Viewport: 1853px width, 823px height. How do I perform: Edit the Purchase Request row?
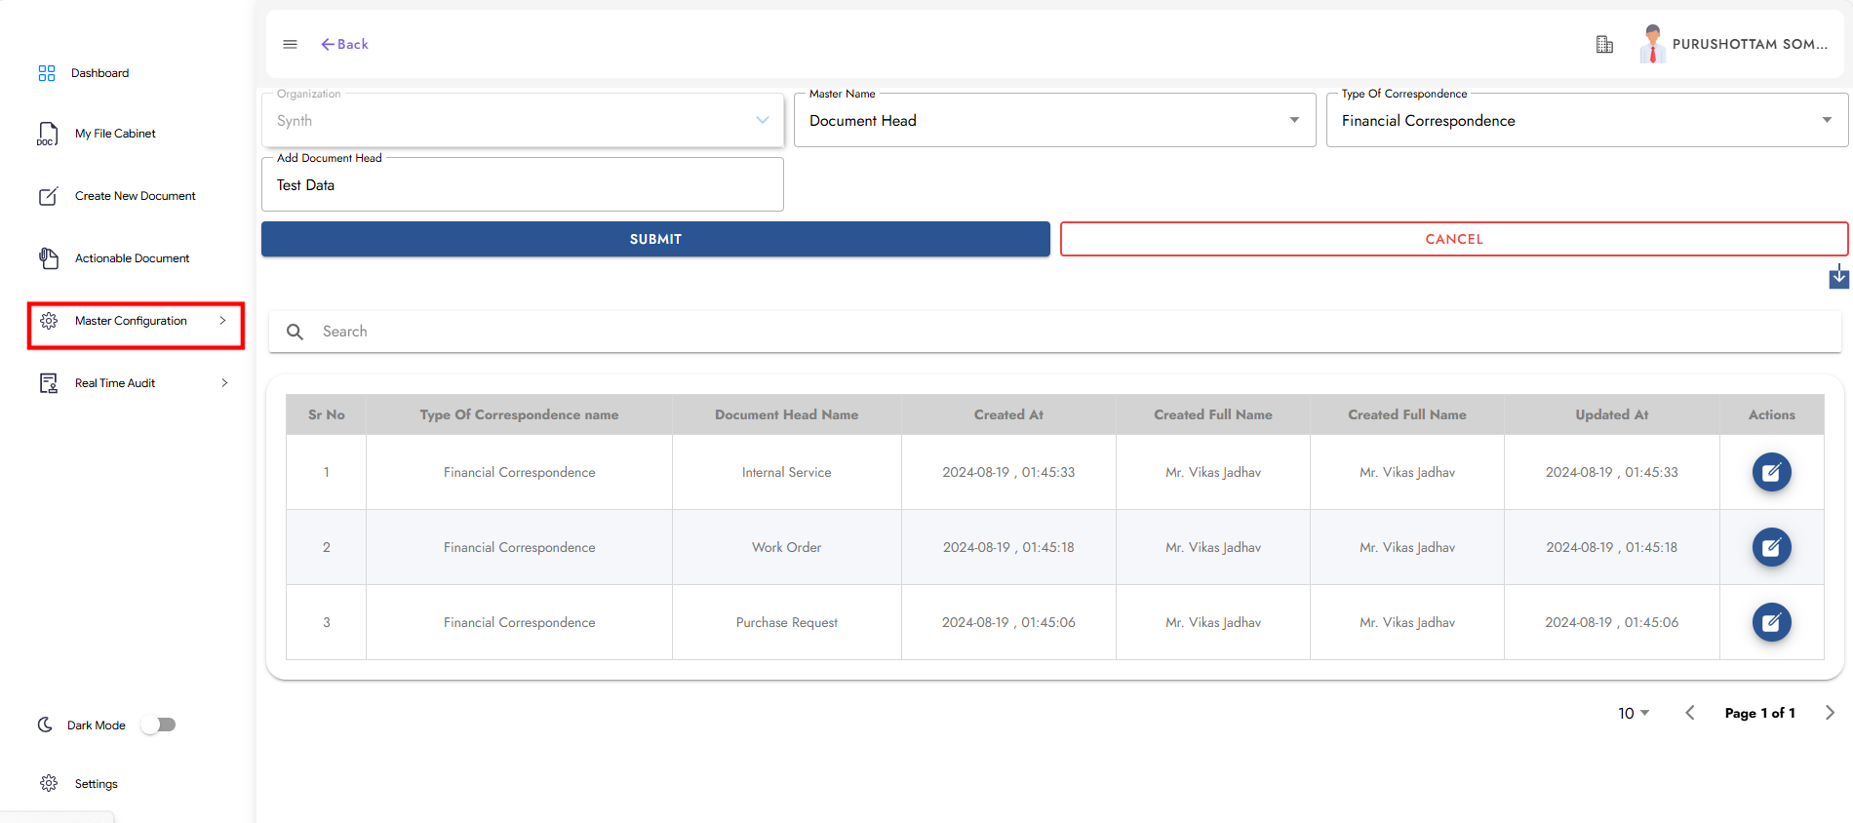click(x=1771, y=622)
